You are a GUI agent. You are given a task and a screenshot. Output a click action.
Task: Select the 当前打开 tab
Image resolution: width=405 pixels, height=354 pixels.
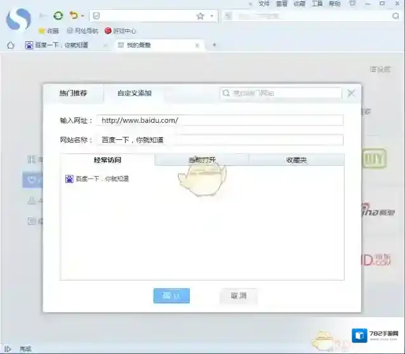point(202,160)
